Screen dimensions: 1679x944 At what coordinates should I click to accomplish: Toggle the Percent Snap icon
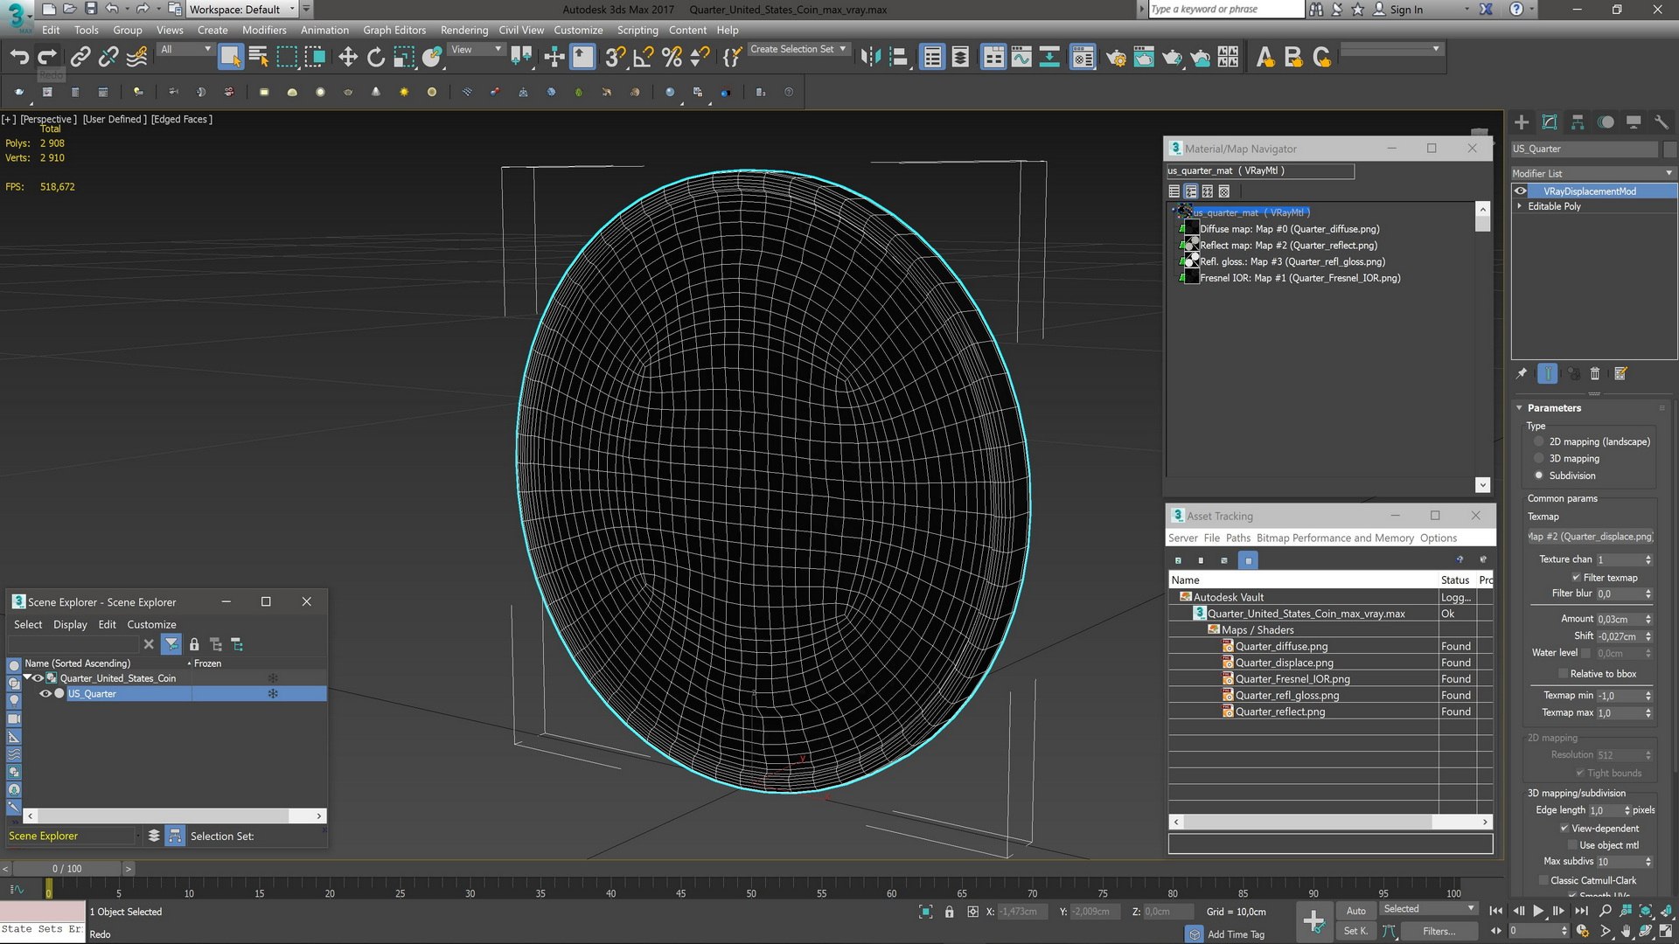point(672,58)
